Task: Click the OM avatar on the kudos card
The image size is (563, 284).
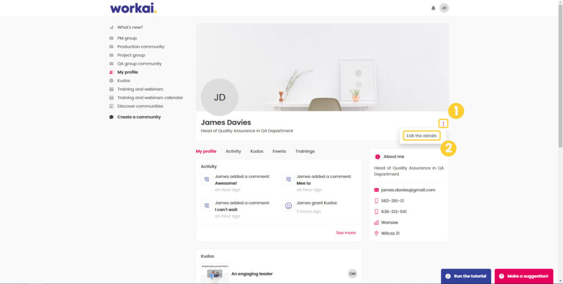Action: point(352,274)
